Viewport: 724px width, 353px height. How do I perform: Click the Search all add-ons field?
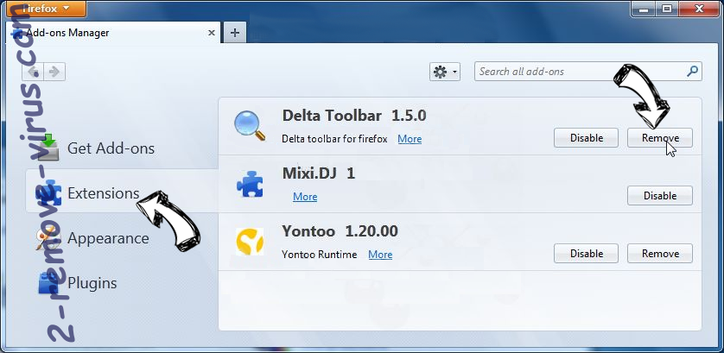click(579, 72)
